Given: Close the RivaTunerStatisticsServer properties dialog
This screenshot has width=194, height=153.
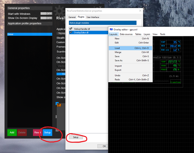Looking at the screenshot, I should coord(140,11).
